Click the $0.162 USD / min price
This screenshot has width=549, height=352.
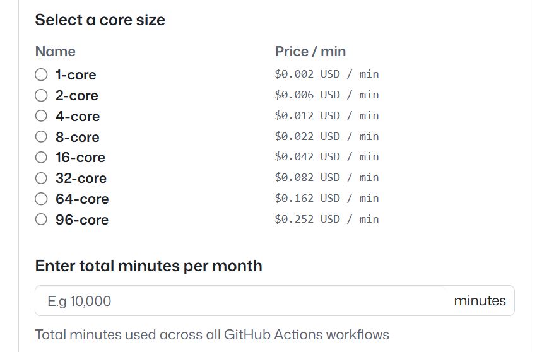click(327, 198)
